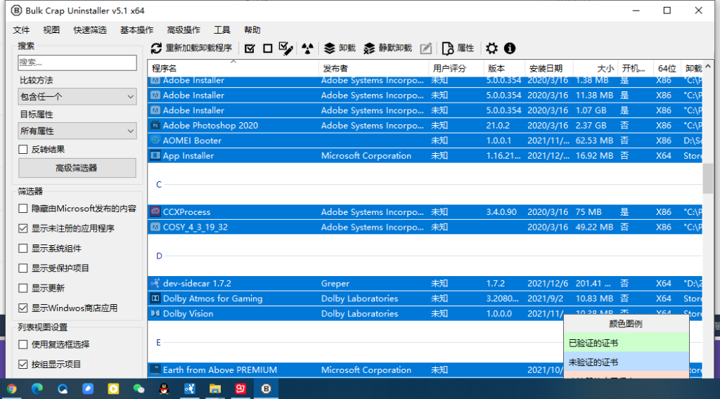This screenshot has height=399, width=720.
Task: Check the 显示更新 checkbox
Action: (x=23, y=289)
